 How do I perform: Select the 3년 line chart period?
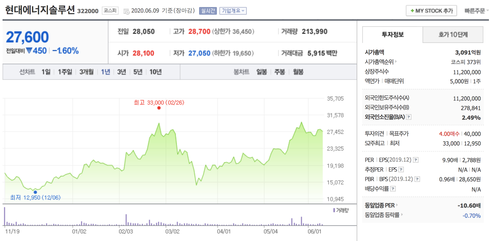(x=122, y=72)
